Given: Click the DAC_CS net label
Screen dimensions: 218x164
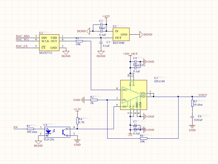Looking at the screenshot, I should pyautogui.click(x=22, y=46).
